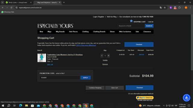The width and height of the screenshot is (193, 108).
Task: Decrease quantity with minus button
Action: [x=102, y=56]
